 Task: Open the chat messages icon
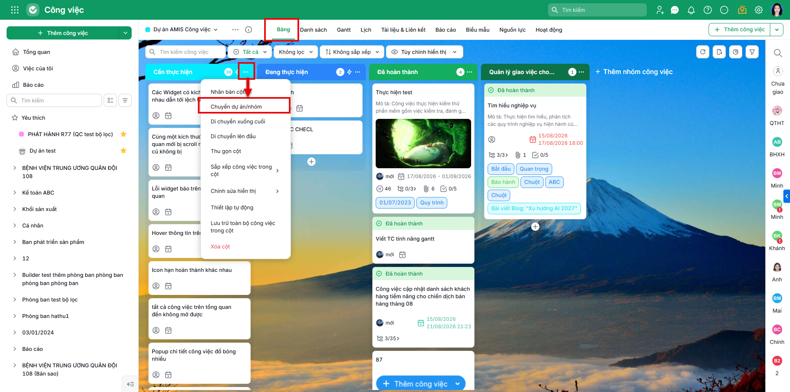click(x=675, y=10)
